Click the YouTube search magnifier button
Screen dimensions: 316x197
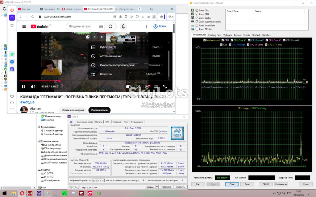pyautogui.click(x=111, y=26)
